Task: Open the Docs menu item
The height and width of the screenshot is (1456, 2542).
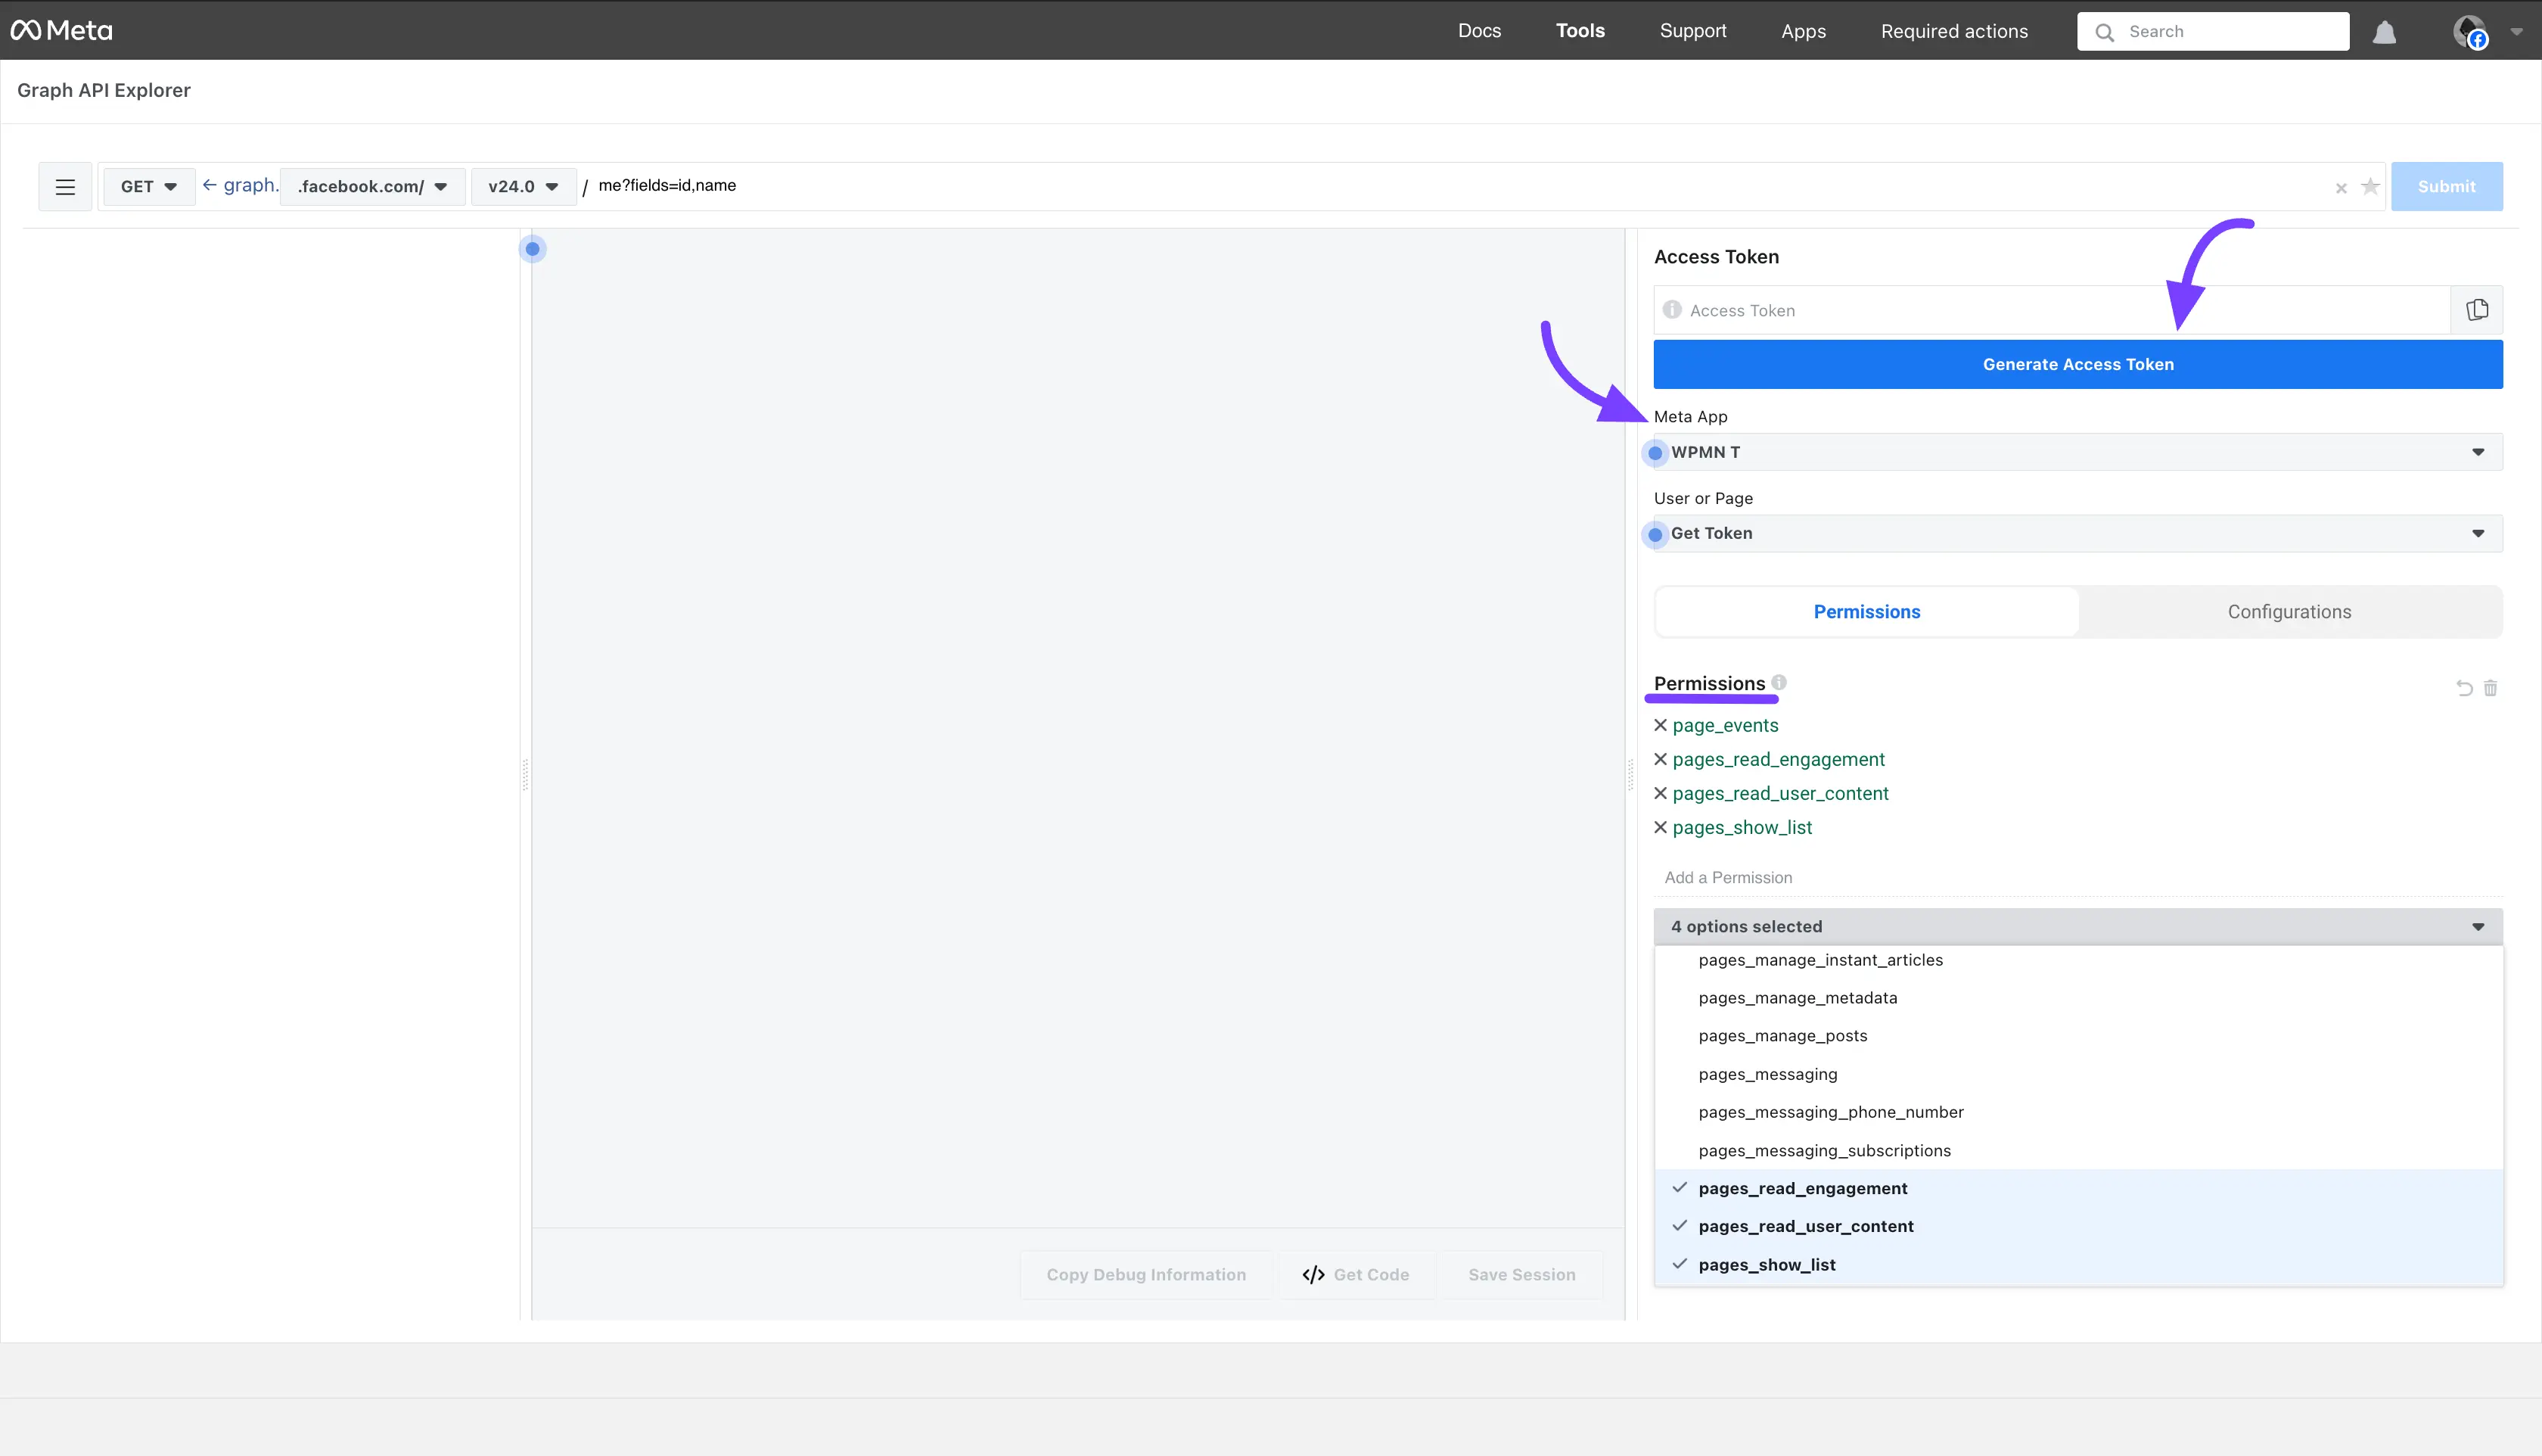Action: tap(1478, 31)
